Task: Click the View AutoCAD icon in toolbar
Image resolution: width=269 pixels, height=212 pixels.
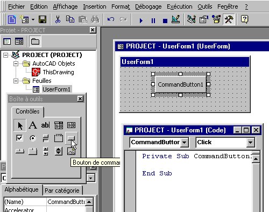Action: (12, 19)
